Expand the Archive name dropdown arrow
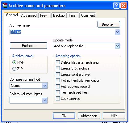129x123 pixels. pyautogui.click(x=117, y=32)
